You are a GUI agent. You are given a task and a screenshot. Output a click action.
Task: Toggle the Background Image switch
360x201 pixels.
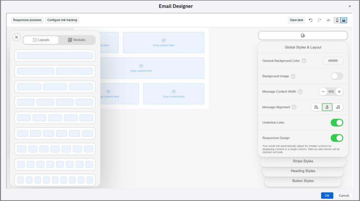(x=337, y=76)
